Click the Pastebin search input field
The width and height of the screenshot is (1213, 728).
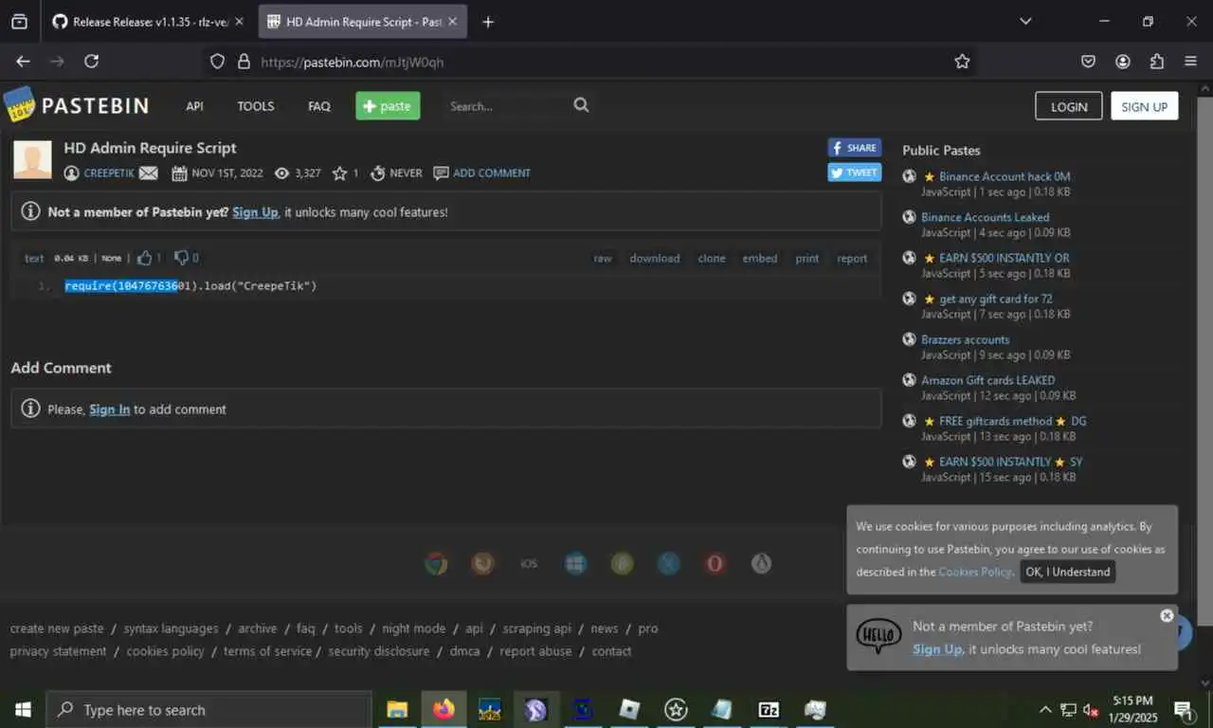click(507, 106)
